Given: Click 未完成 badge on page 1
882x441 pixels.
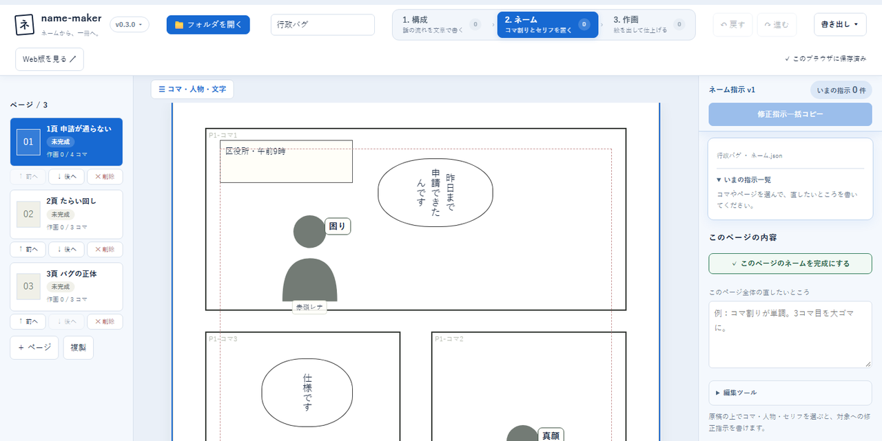Looking at the screenshot, I should click(60, 142).
